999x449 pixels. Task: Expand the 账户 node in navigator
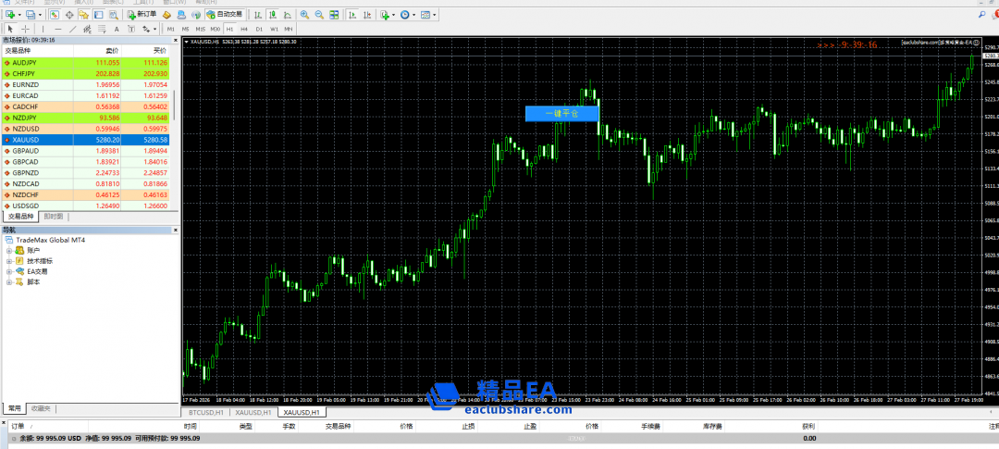(9, 250)
